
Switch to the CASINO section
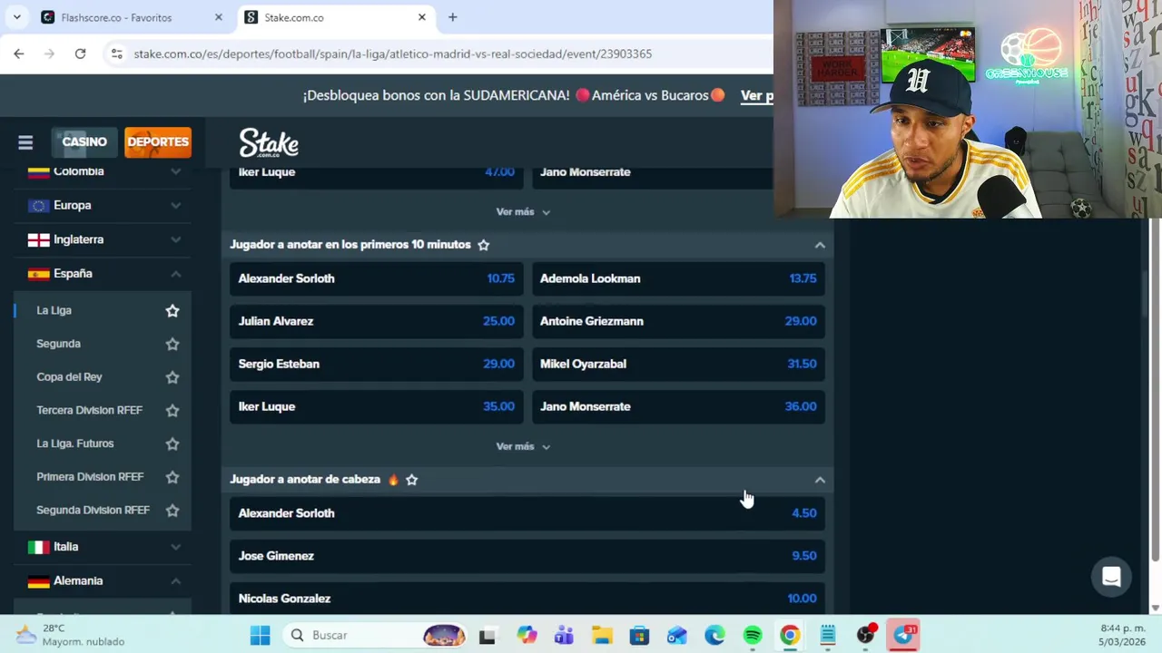pos(84,141)
